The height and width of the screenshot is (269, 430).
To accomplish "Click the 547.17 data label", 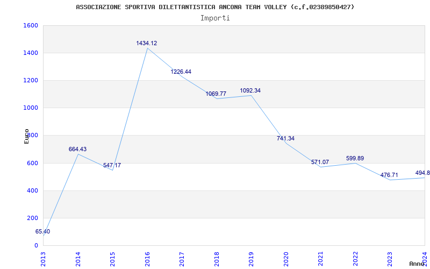I will pyautogui.click(x=112, y=166).
